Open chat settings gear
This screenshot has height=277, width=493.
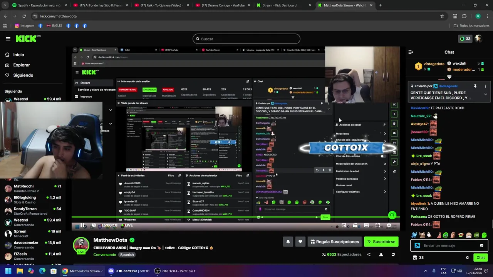467,258
